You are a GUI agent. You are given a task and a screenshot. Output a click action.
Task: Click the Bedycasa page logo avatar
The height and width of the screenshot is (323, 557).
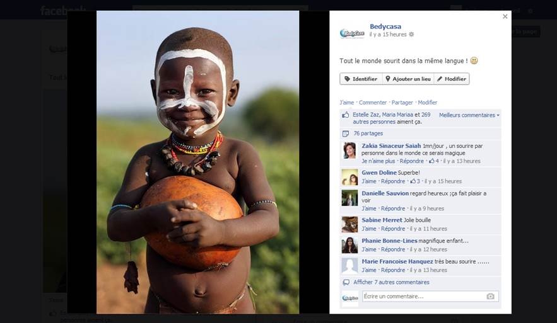click(x=352, y=33)
